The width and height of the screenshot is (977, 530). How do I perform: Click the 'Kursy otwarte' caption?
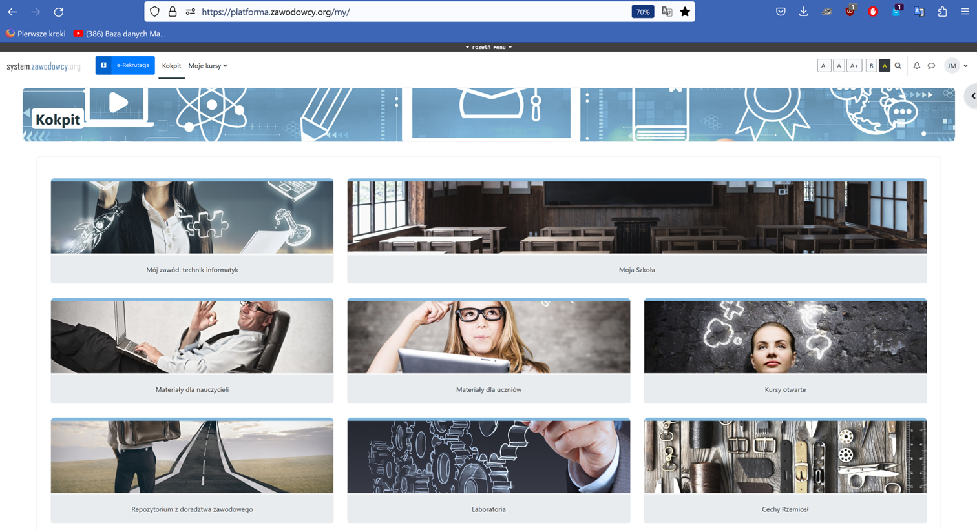785,389
